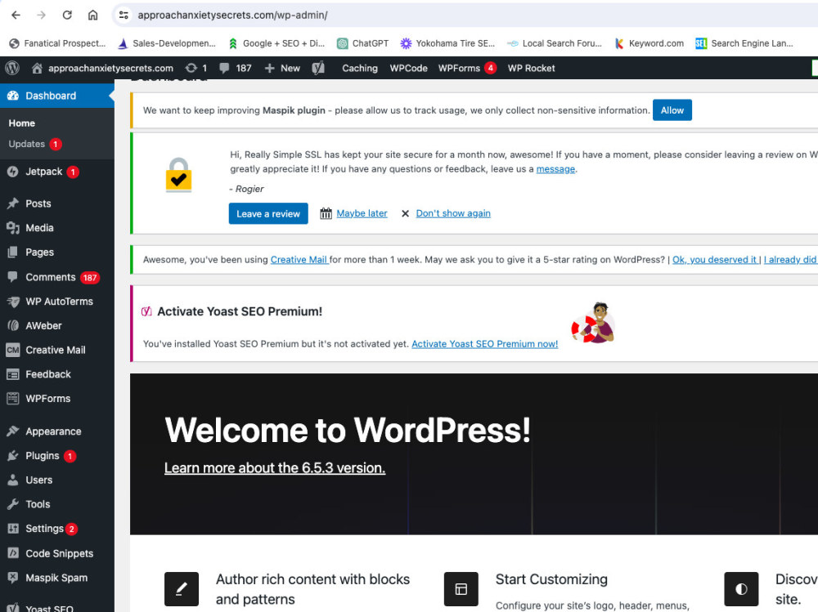
Task: Open Code Snippets sidebar item
Action: (x=57, y=554)
